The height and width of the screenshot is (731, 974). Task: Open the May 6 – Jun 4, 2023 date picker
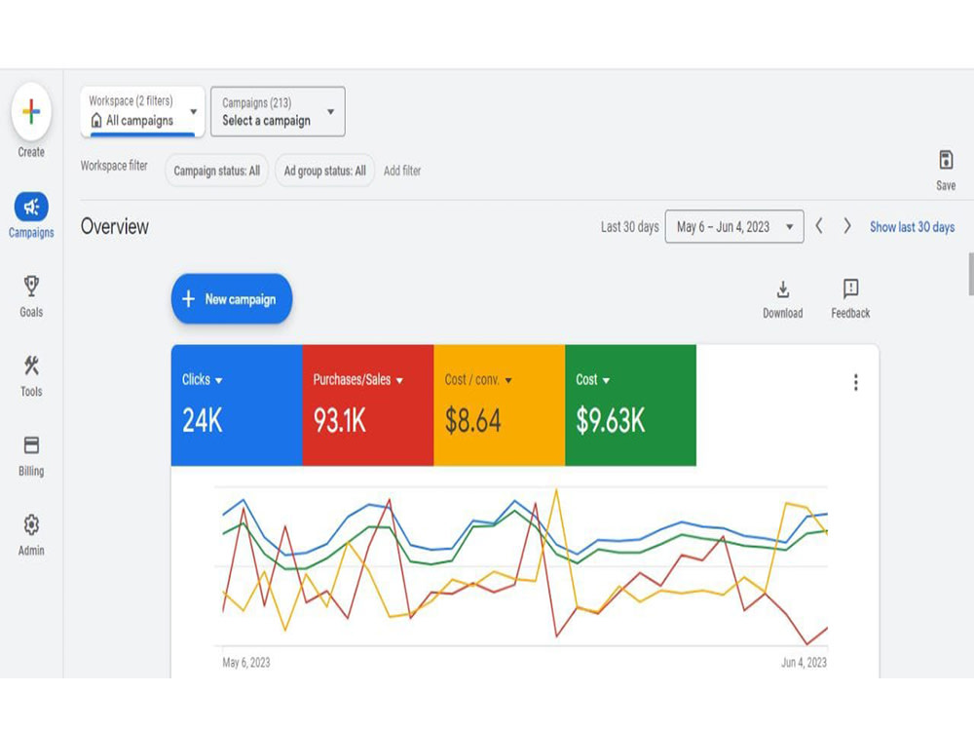click(734, 226)
